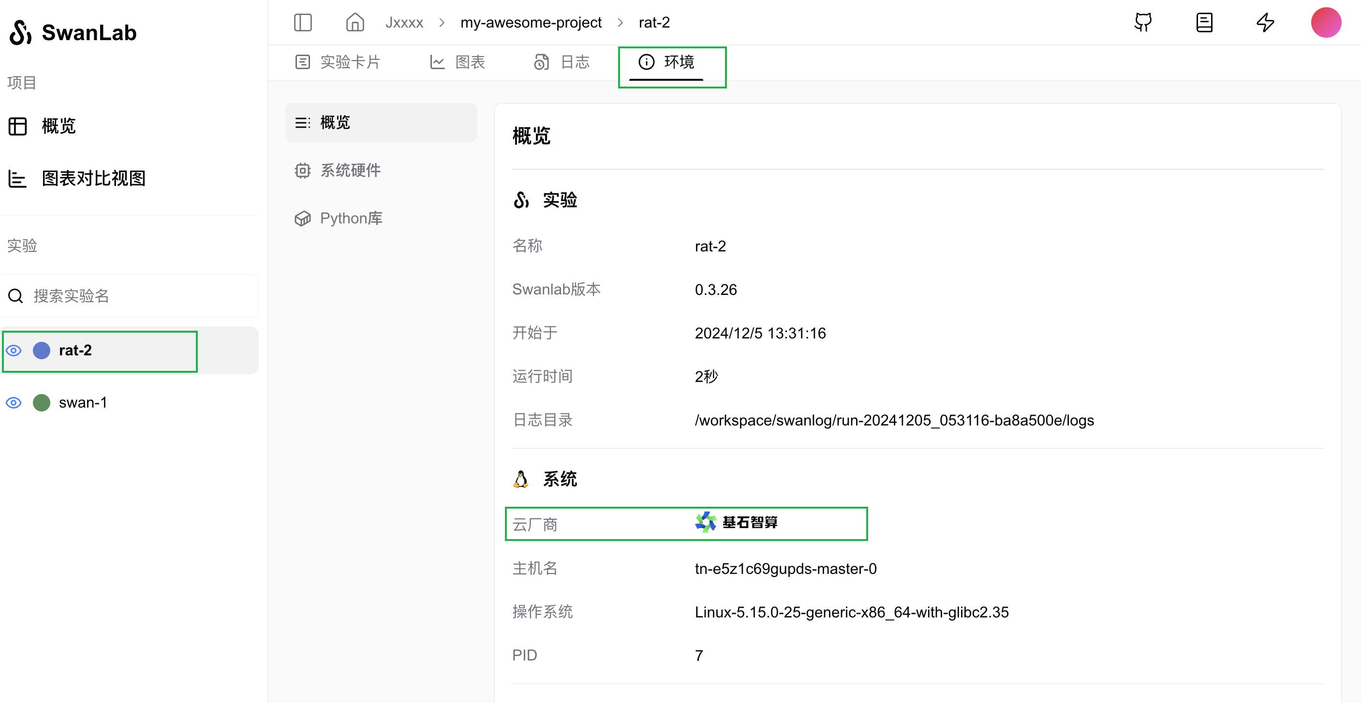Image resolution: width=1361 pixels, height=703 pixels.
Task: Switch to the 实验卡片 tab
Action: pos(337,62)
